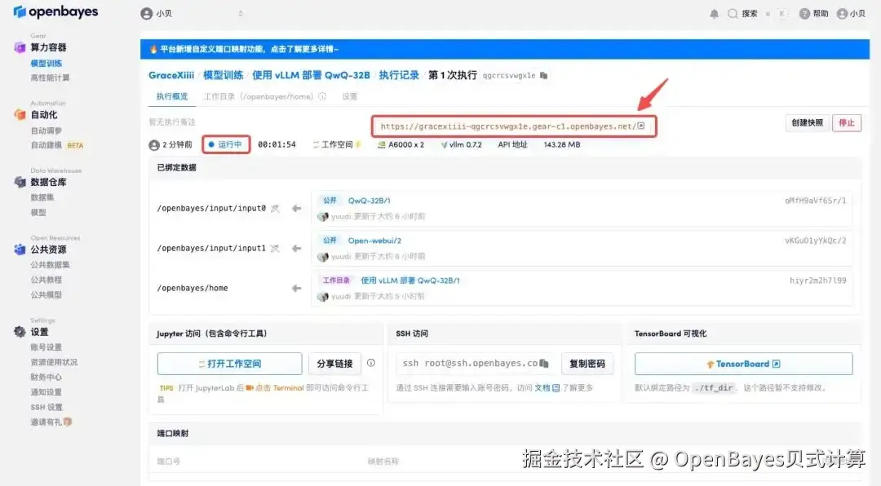This screenshot has width=881, height=486.
Task: Open 高性能计算 in the sidebar
Action: click(50, 78)
